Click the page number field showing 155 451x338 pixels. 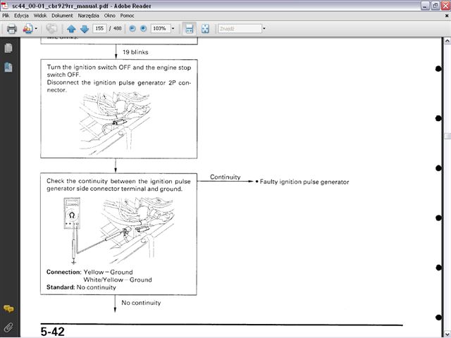[101, 29]
